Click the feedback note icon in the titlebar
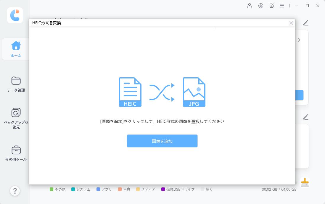The width and height of the screenshot is (325, 204). point(271,5)
